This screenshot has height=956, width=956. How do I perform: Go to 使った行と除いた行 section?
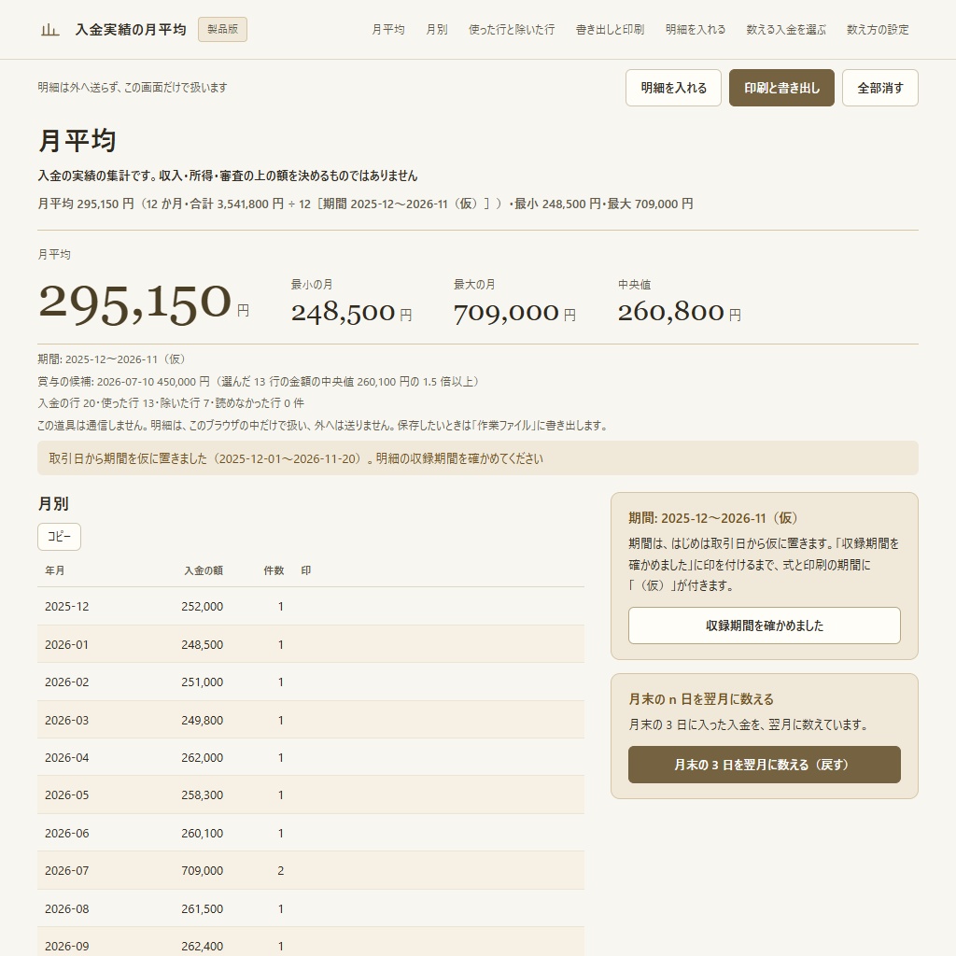(x=512, y=29)
